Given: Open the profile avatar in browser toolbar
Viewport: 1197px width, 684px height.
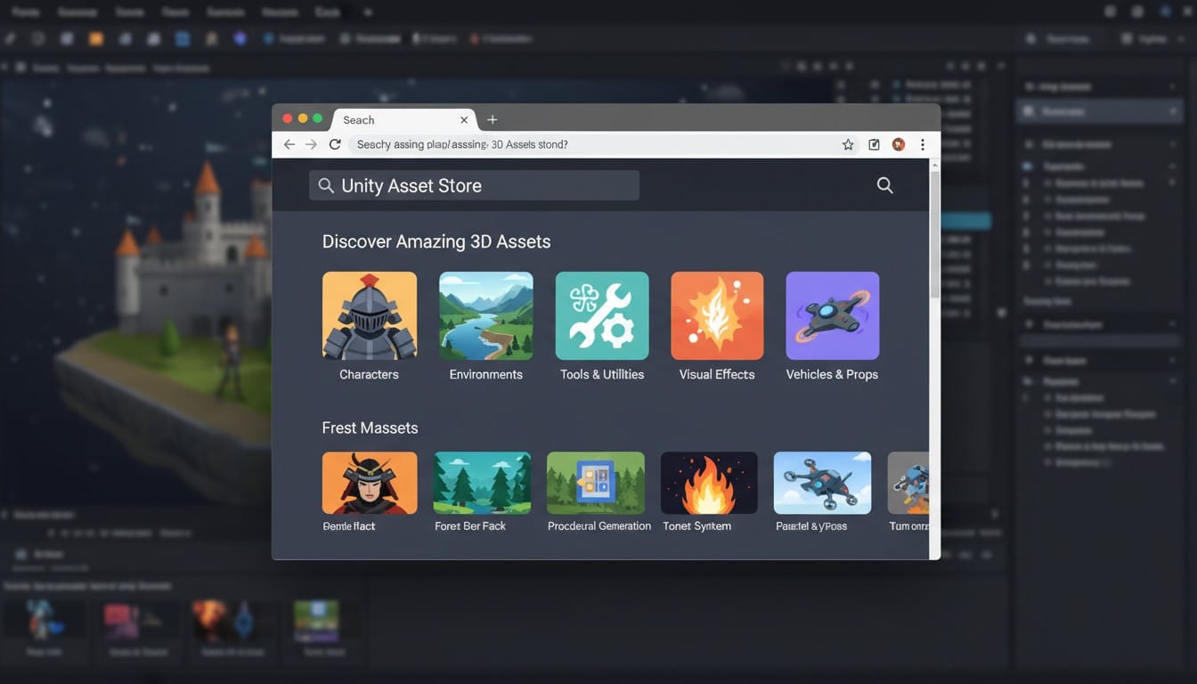Looking at the screenshot, I should (x=899, y=144).
